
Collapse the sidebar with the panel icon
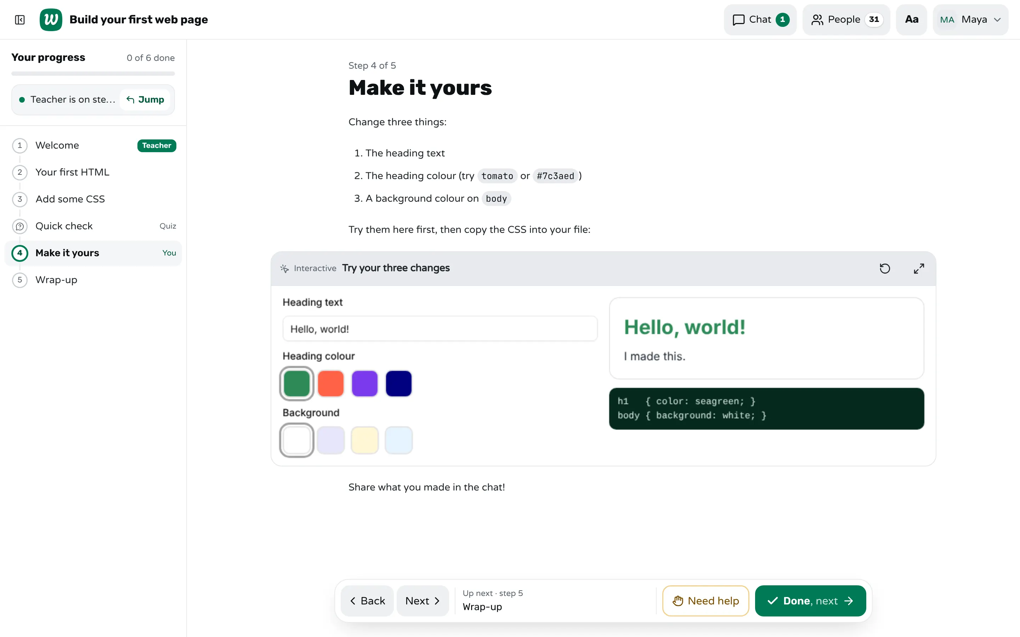(x=20, y=20)
